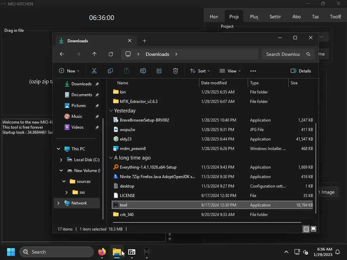Open Pictures in Quick access

coord(79,106)
